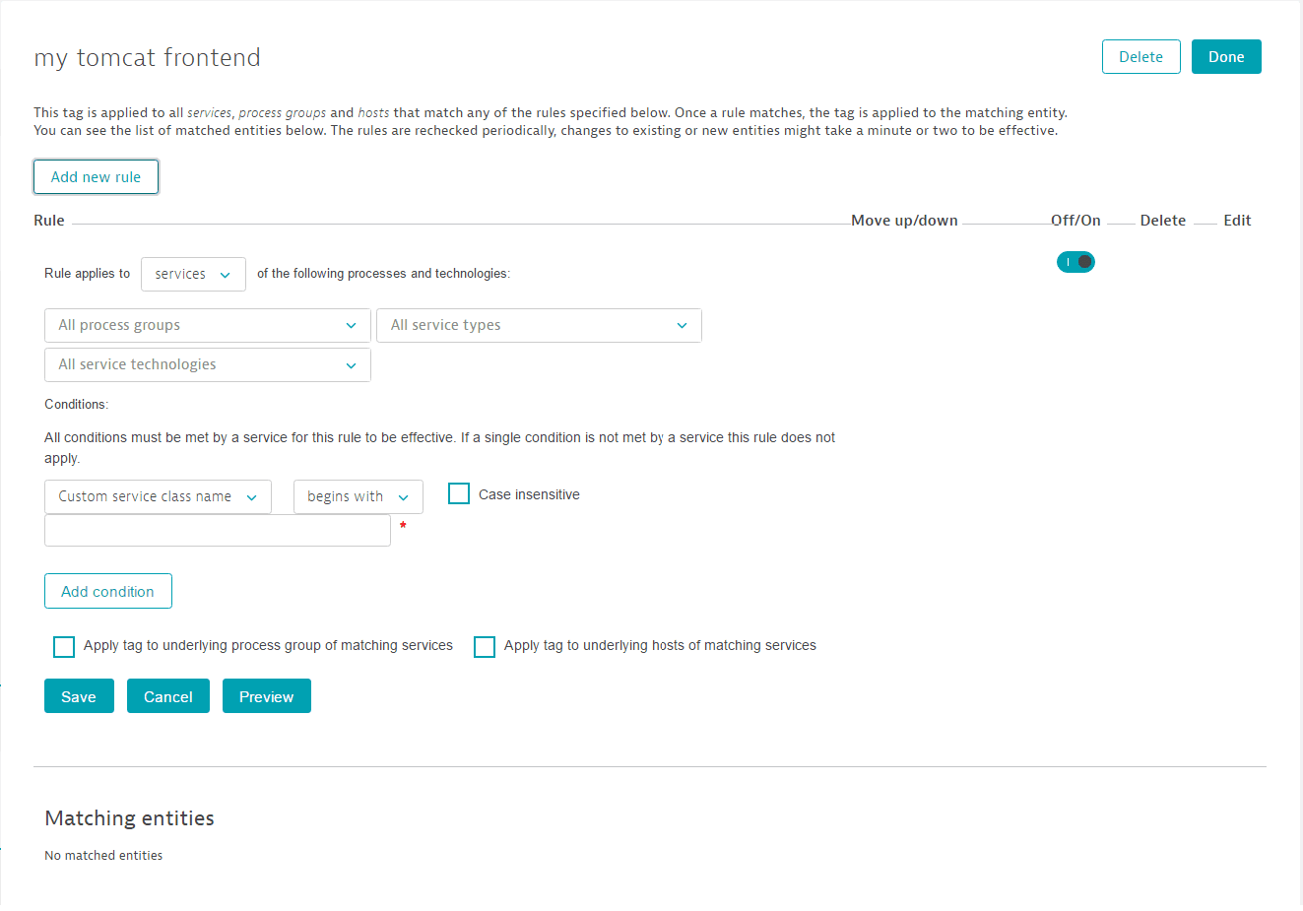Click the 'Matching entities' heading
1303x911 pixels.
129,818
